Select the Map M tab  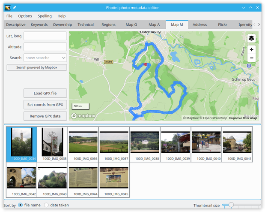click(177, 25)
